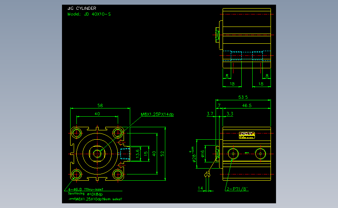
Task: Pick the "3.7" dimension value
Action: tap(210, 114)
